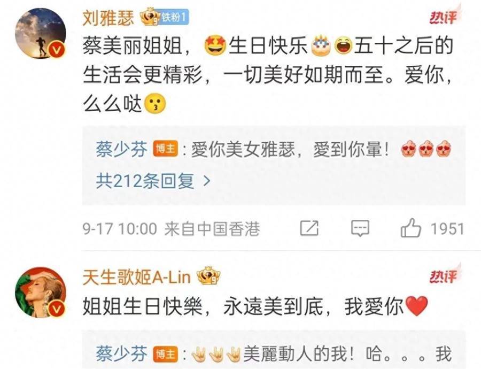Click the username 刘雅瑟
The height and width of the screenshot is (369, 481).
(x=108, y=17)
